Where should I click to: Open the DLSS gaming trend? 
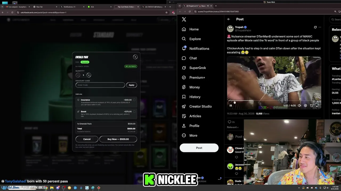coord(335,93)
